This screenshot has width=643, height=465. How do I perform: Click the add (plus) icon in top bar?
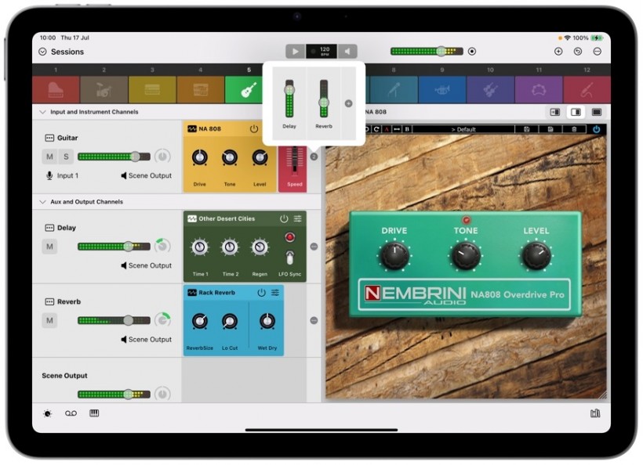pos(558,52)
